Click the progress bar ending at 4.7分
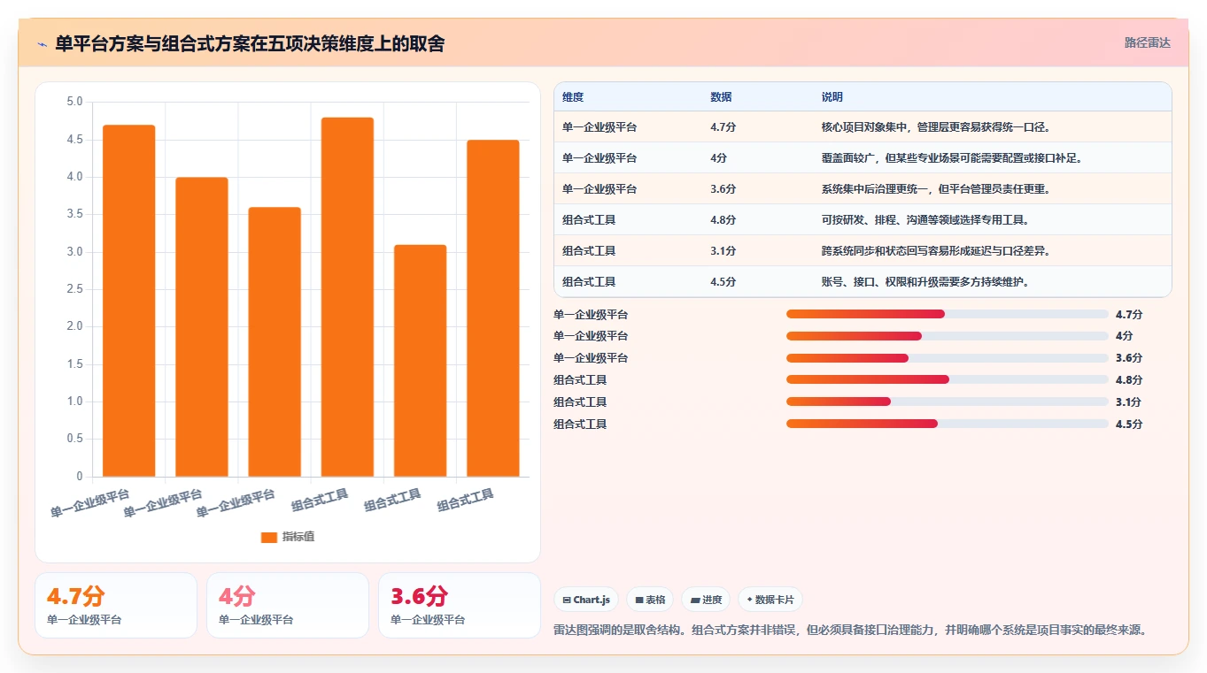1207x673 pixels. pyautogui.click(x=948, y=314)
